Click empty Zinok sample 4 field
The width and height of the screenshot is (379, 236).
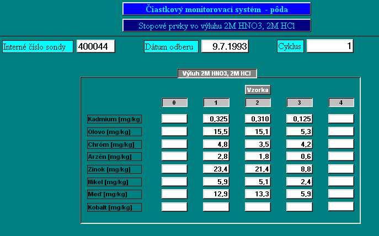341,169
